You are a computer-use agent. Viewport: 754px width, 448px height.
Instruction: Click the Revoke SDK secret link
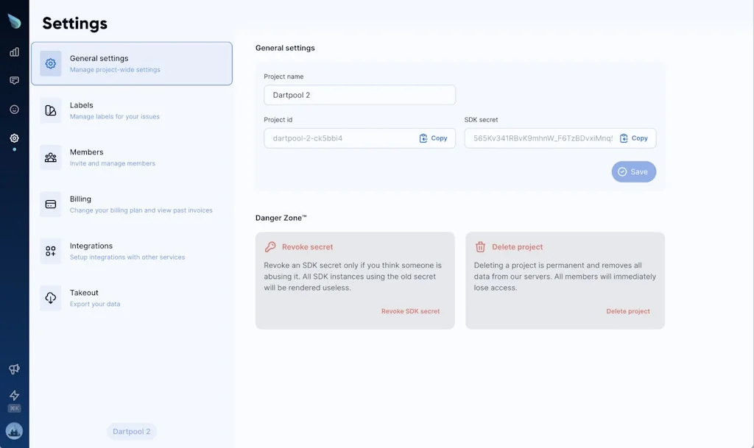(x=411, y=311)
